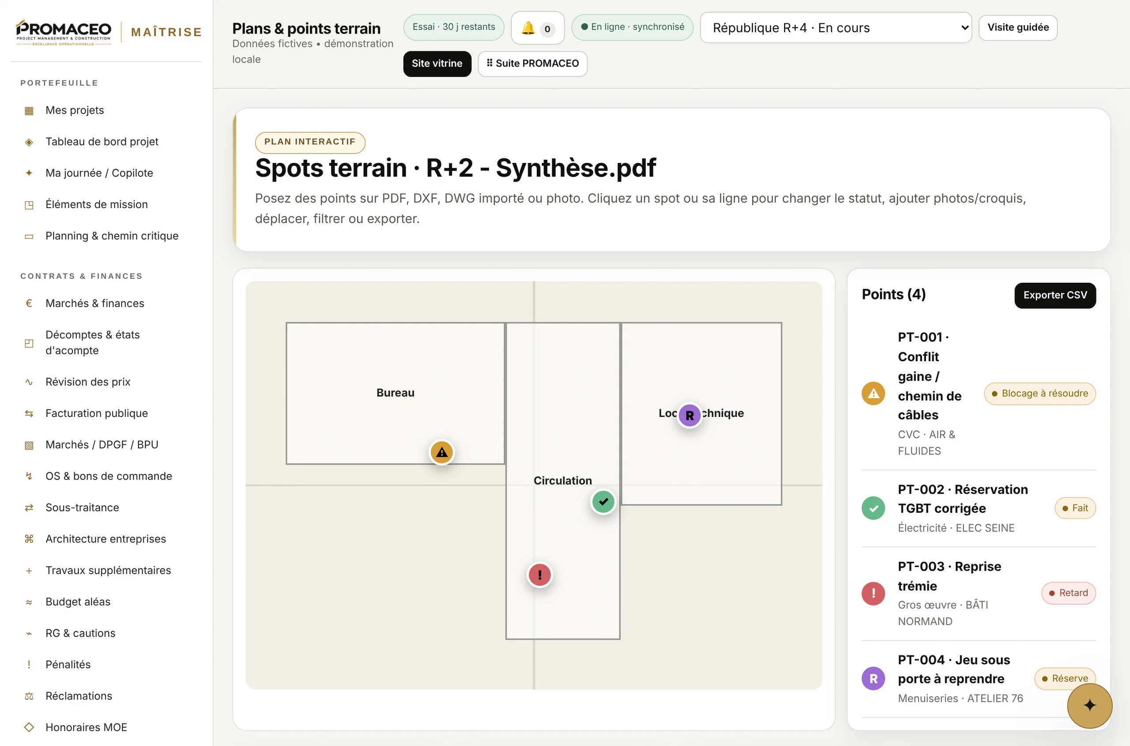Click the PT-003 red exclamation list icon
Viewport: 1130px width, 746px height.
(x=873, y=593)
